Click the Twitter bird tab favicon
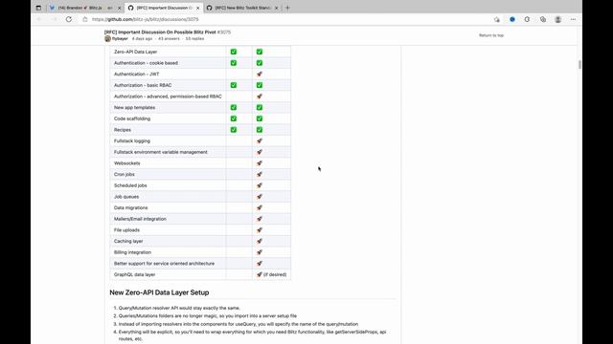This screenshot has height=344, width=613. pos(52,8)
